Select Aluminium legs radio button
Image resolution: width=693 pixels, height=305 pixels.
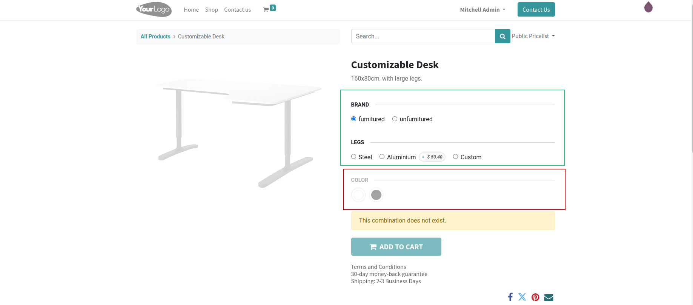tap(382, 157)
